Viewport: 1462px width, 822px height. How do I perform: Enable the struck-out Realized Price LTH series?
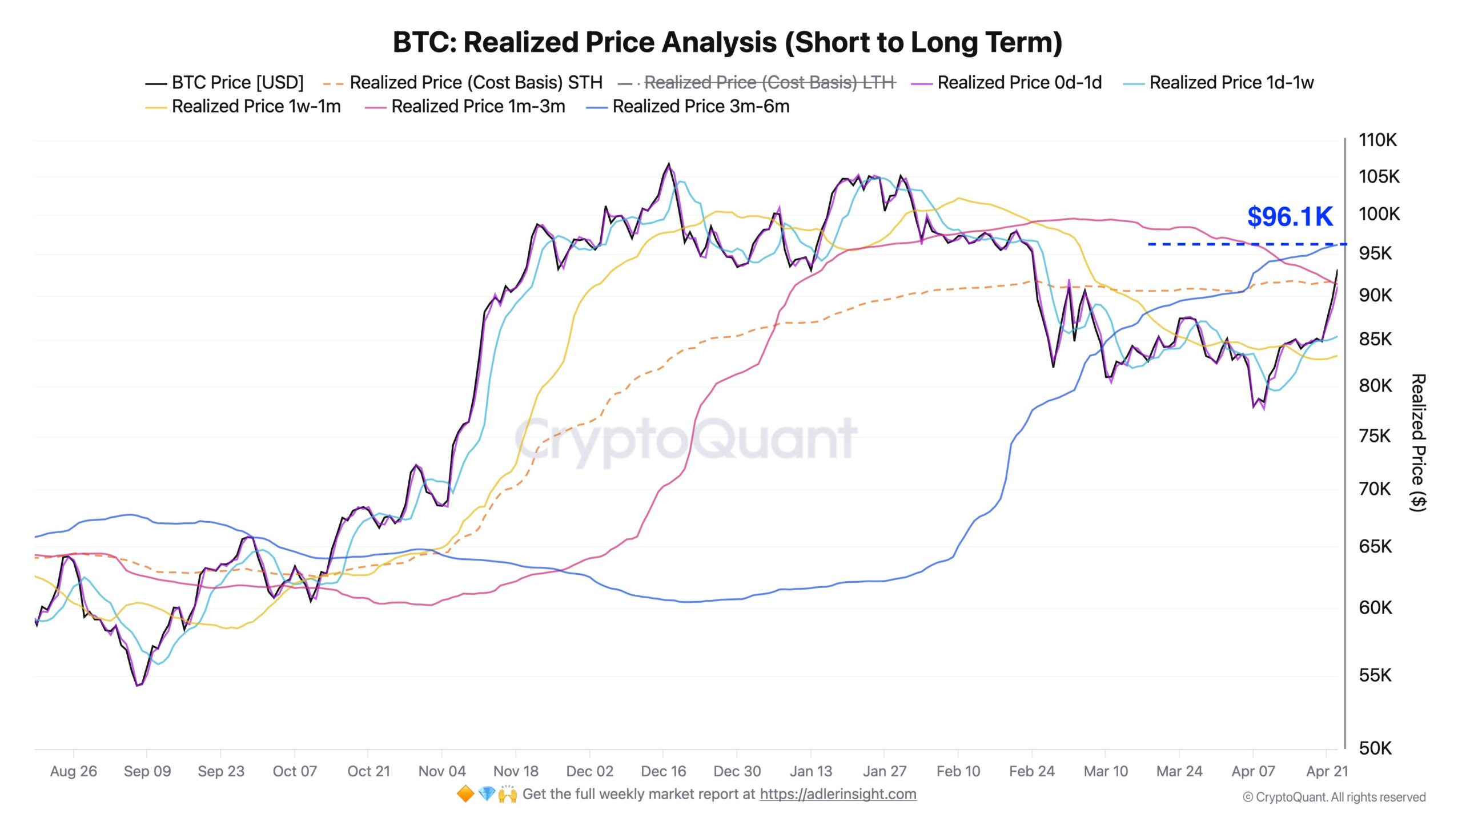(769, 83)
